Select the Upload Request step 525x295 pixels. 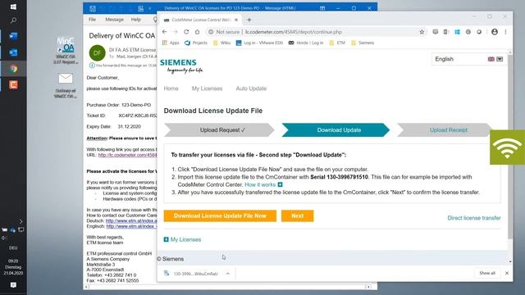(219, 130)
